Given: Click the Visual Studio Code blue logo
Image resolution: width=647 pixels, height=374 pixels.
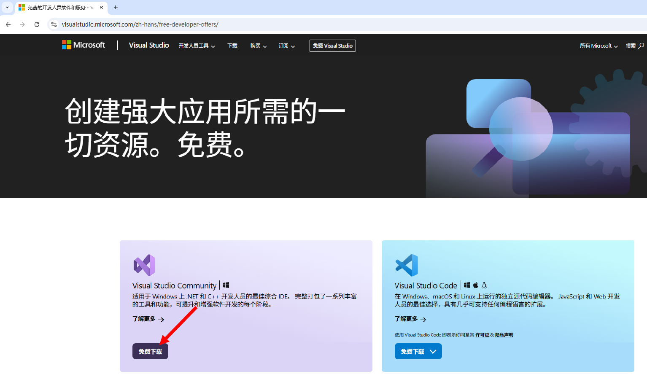Looking at the screenshot, I should tap(406, 265).
